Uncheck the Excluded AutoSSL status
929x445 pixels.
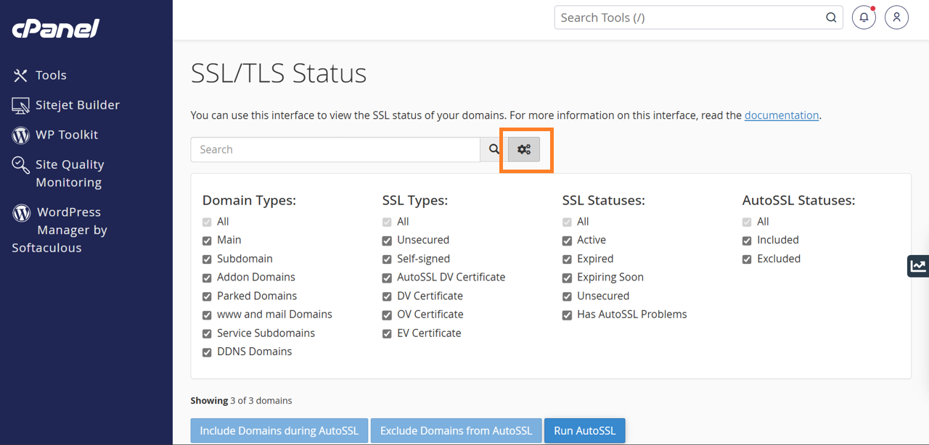[x=747, y=259]
